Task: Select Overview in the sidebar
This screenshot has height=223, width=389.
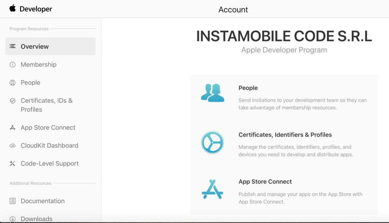Action: [x=35, y=46]
